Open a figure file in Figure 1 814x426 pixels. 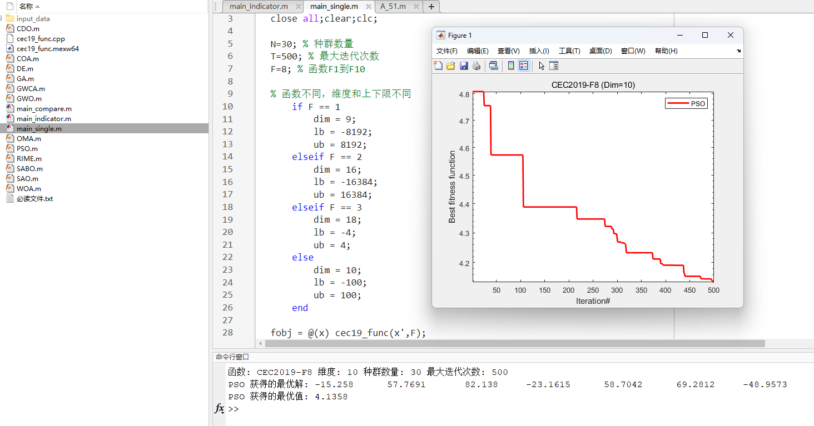point(450,66)
